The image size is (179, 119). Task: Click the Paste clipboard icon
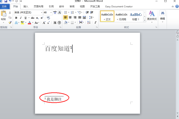pos(3,14)
